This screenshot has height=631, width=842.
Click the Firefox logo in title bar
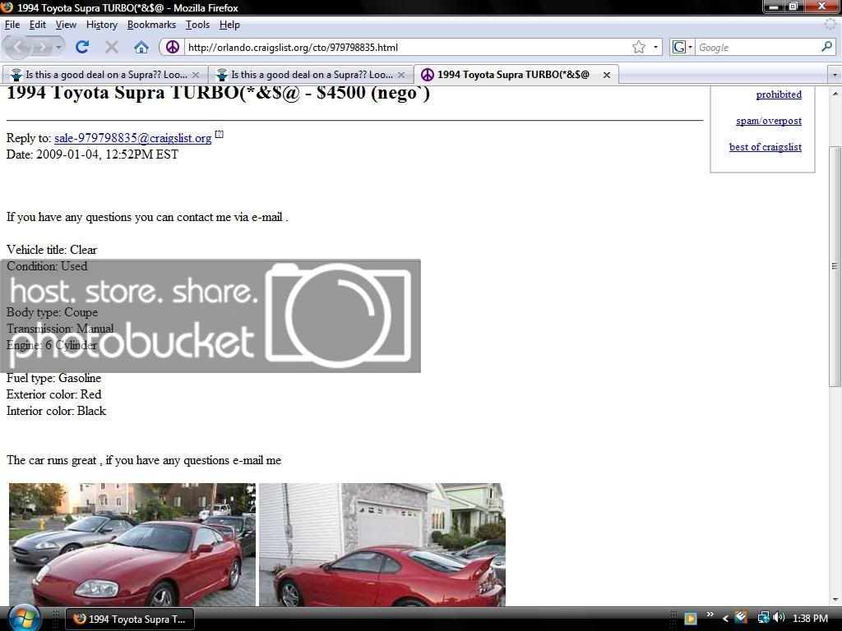(7, 7)
